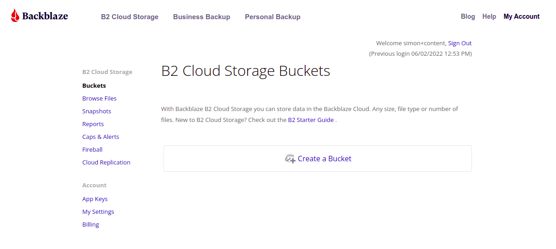Go to the Fireball page
The width and height of the screenshot is (556, 249).
pyautogui.click(x=92, y=149)
